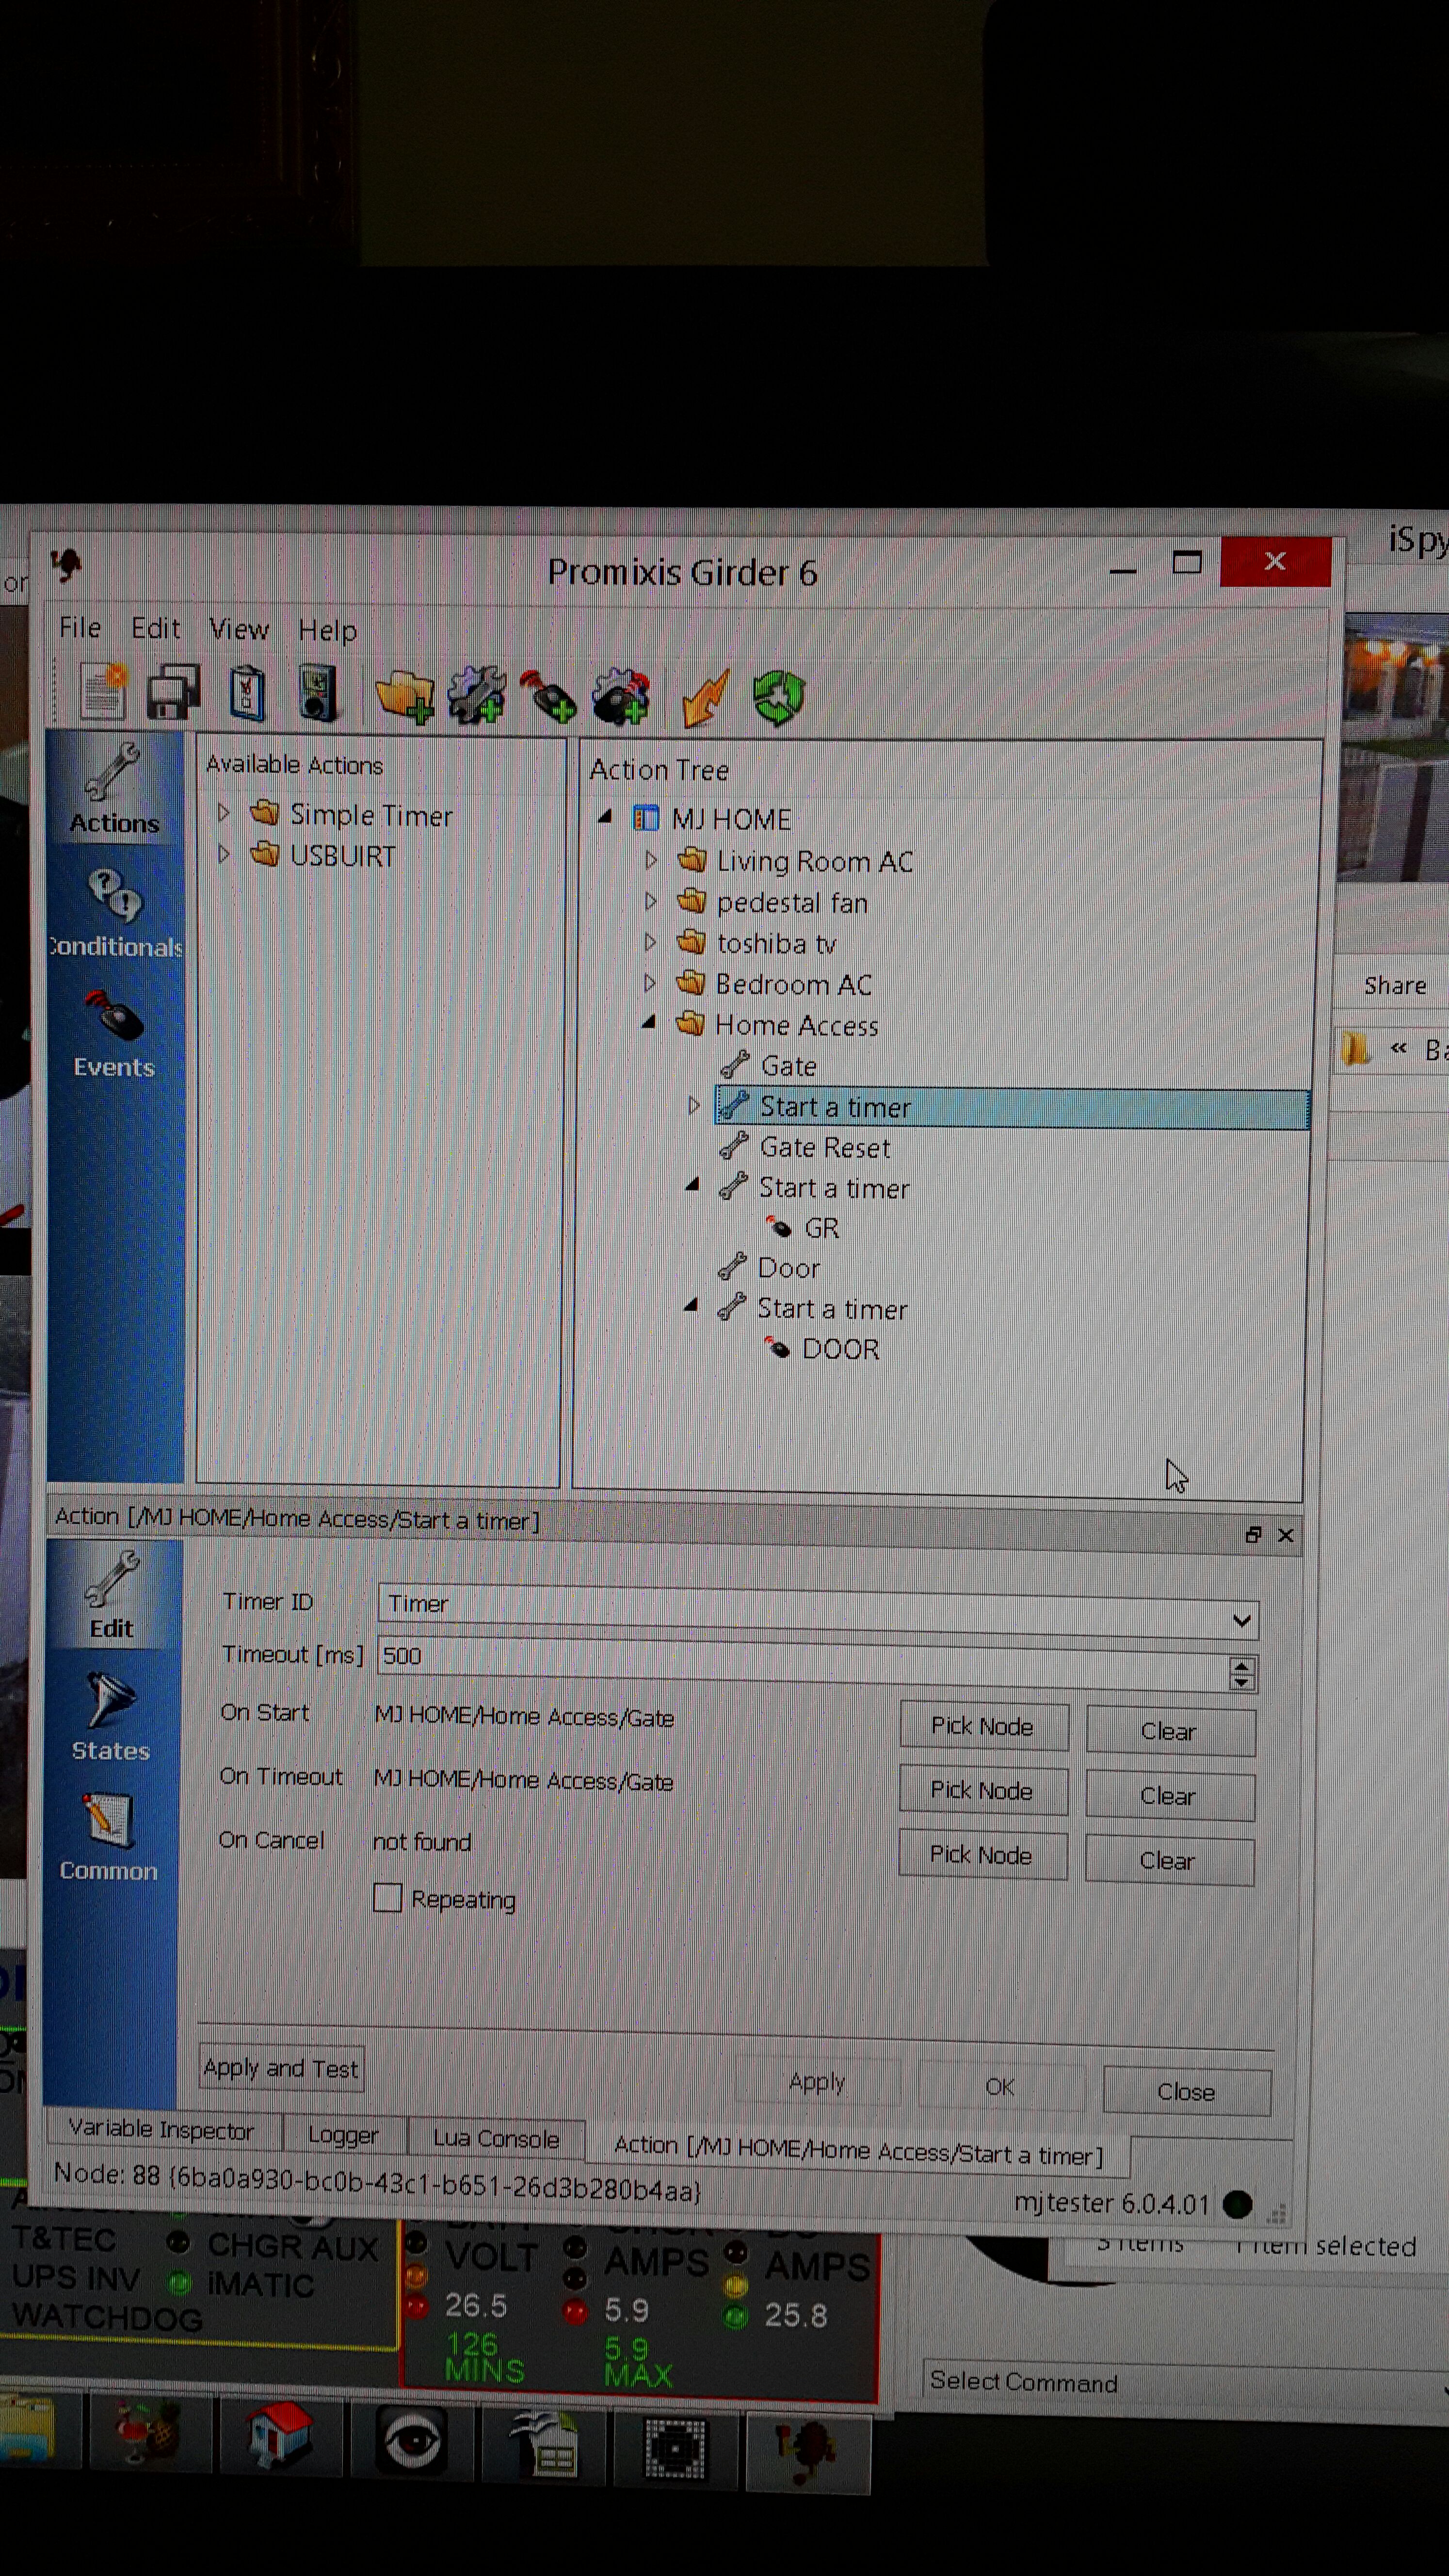Click the media player device toolbar icon
Image resolution: width=1449 pixels, height=2576 pixels.
click(318, 692)
